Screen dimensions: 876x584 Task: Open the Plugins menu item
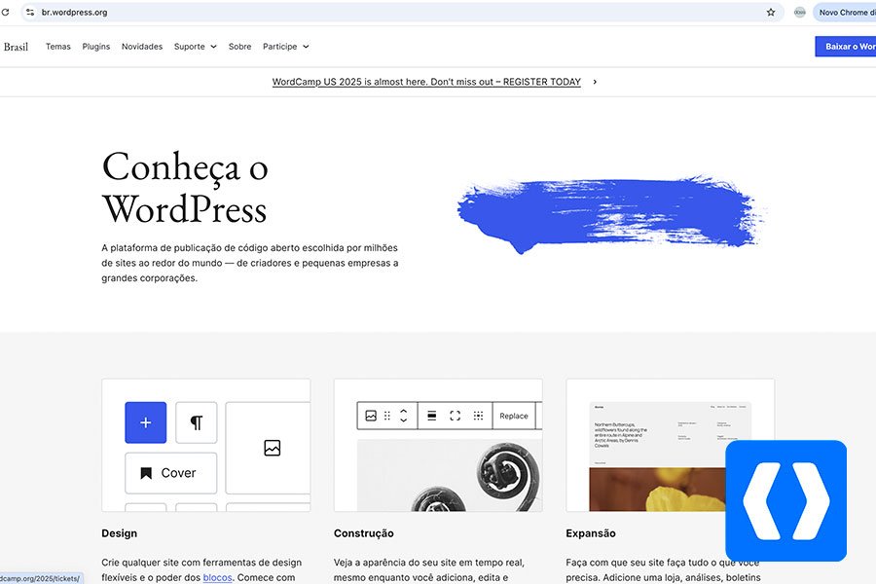coord(96,47)
